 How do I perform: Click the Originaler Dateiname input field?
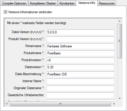coord(80,88)
